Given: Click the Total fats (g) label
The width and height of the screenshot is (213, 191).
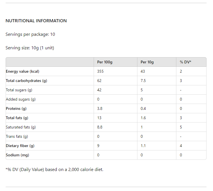Looking at the screenshot, I should [x=17, y=118].
